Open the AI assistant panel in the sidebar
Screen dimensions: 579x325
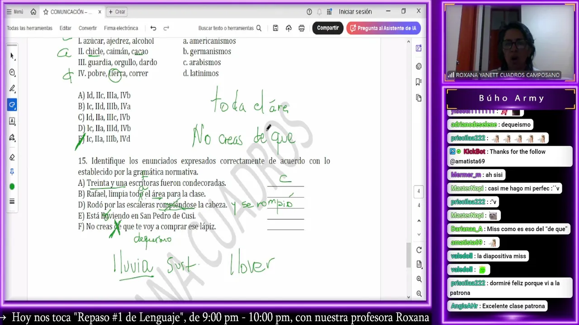[419, 48]
